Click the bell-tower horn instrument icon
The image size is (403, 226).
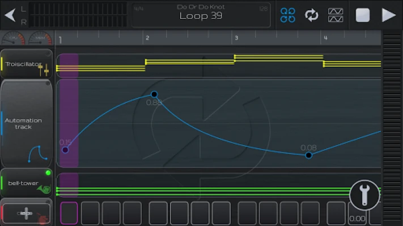[x=44, y=189]
